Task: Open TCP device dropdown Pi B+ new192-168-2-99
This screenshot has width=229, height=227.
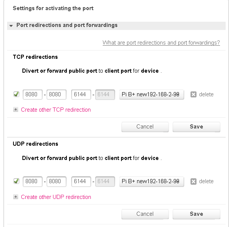Action: tap(152, 94)
